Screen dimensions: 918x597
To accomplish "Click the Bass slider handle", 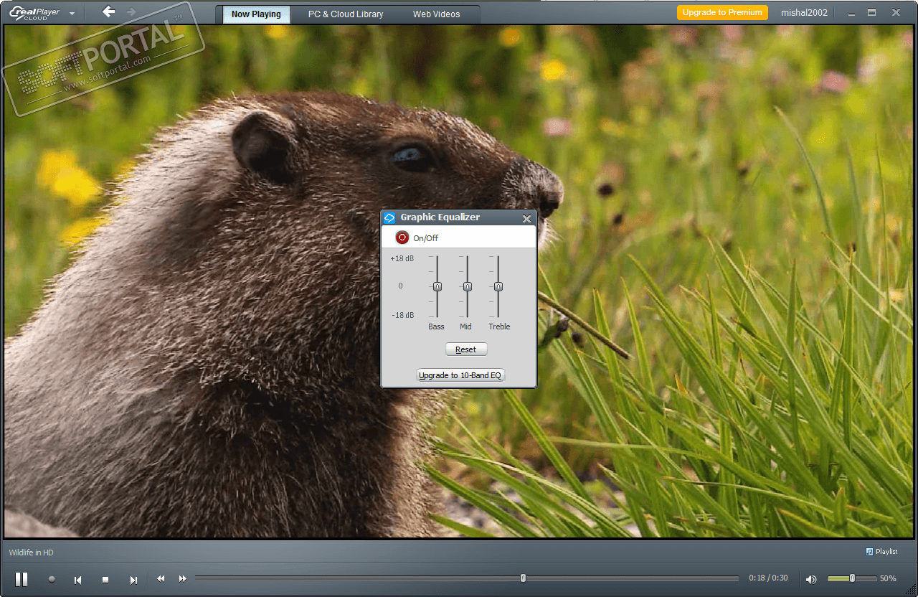I will [x=437, y=286].
